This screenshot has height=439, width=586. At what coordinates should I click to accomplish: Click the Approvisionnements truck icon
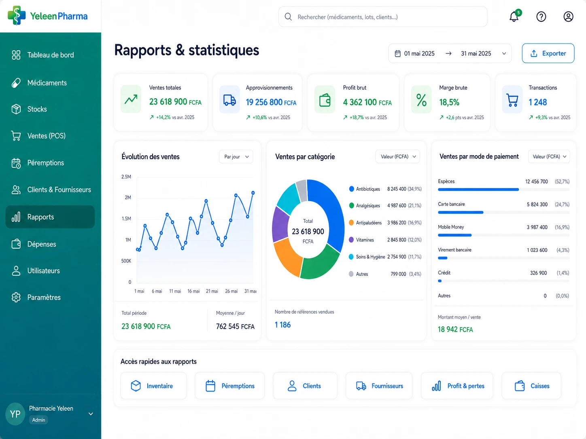(229, 99)
